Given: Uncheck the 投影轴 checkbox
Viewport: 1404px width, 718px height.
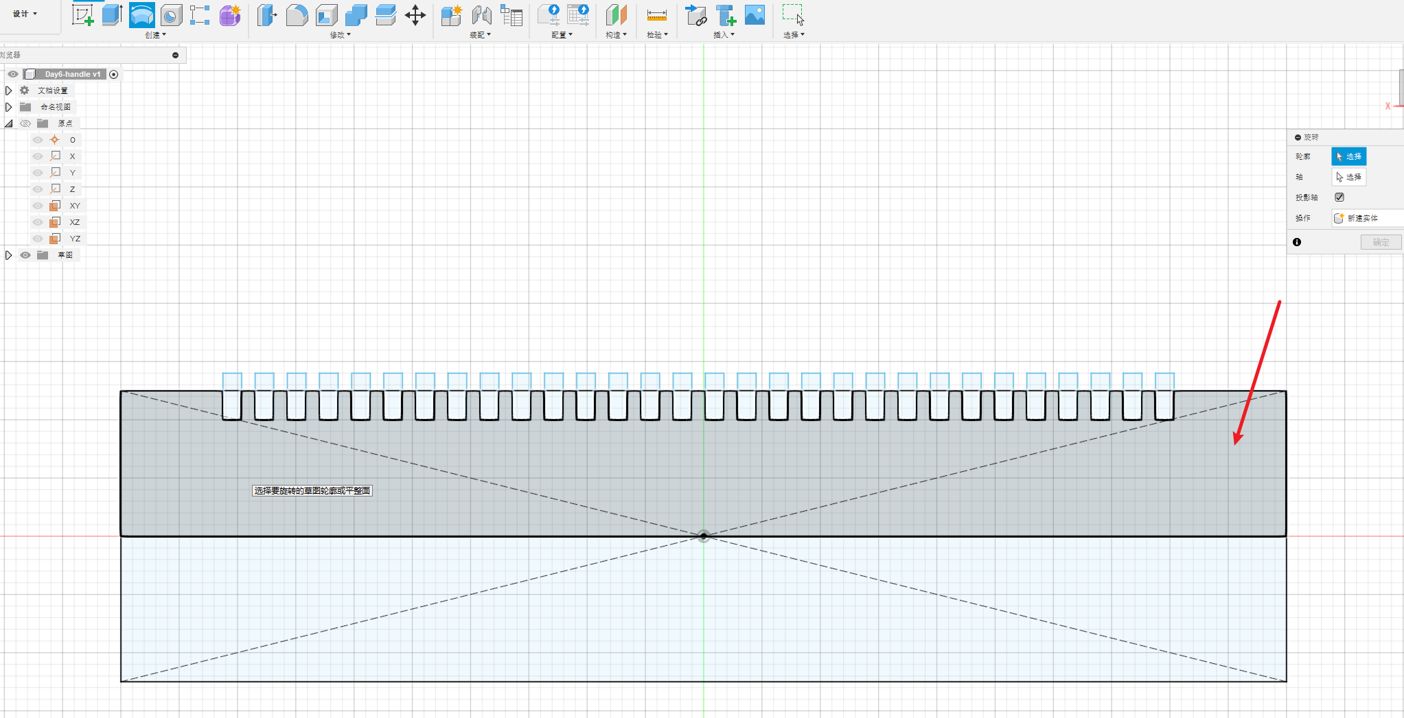Looking at the screenshot, I should [x=1339, y=198].
